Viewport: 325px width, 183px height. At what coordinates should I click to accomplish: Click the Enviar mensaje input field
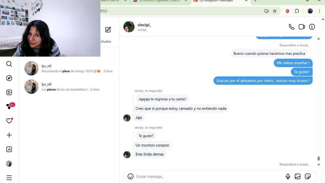point(209,176)
